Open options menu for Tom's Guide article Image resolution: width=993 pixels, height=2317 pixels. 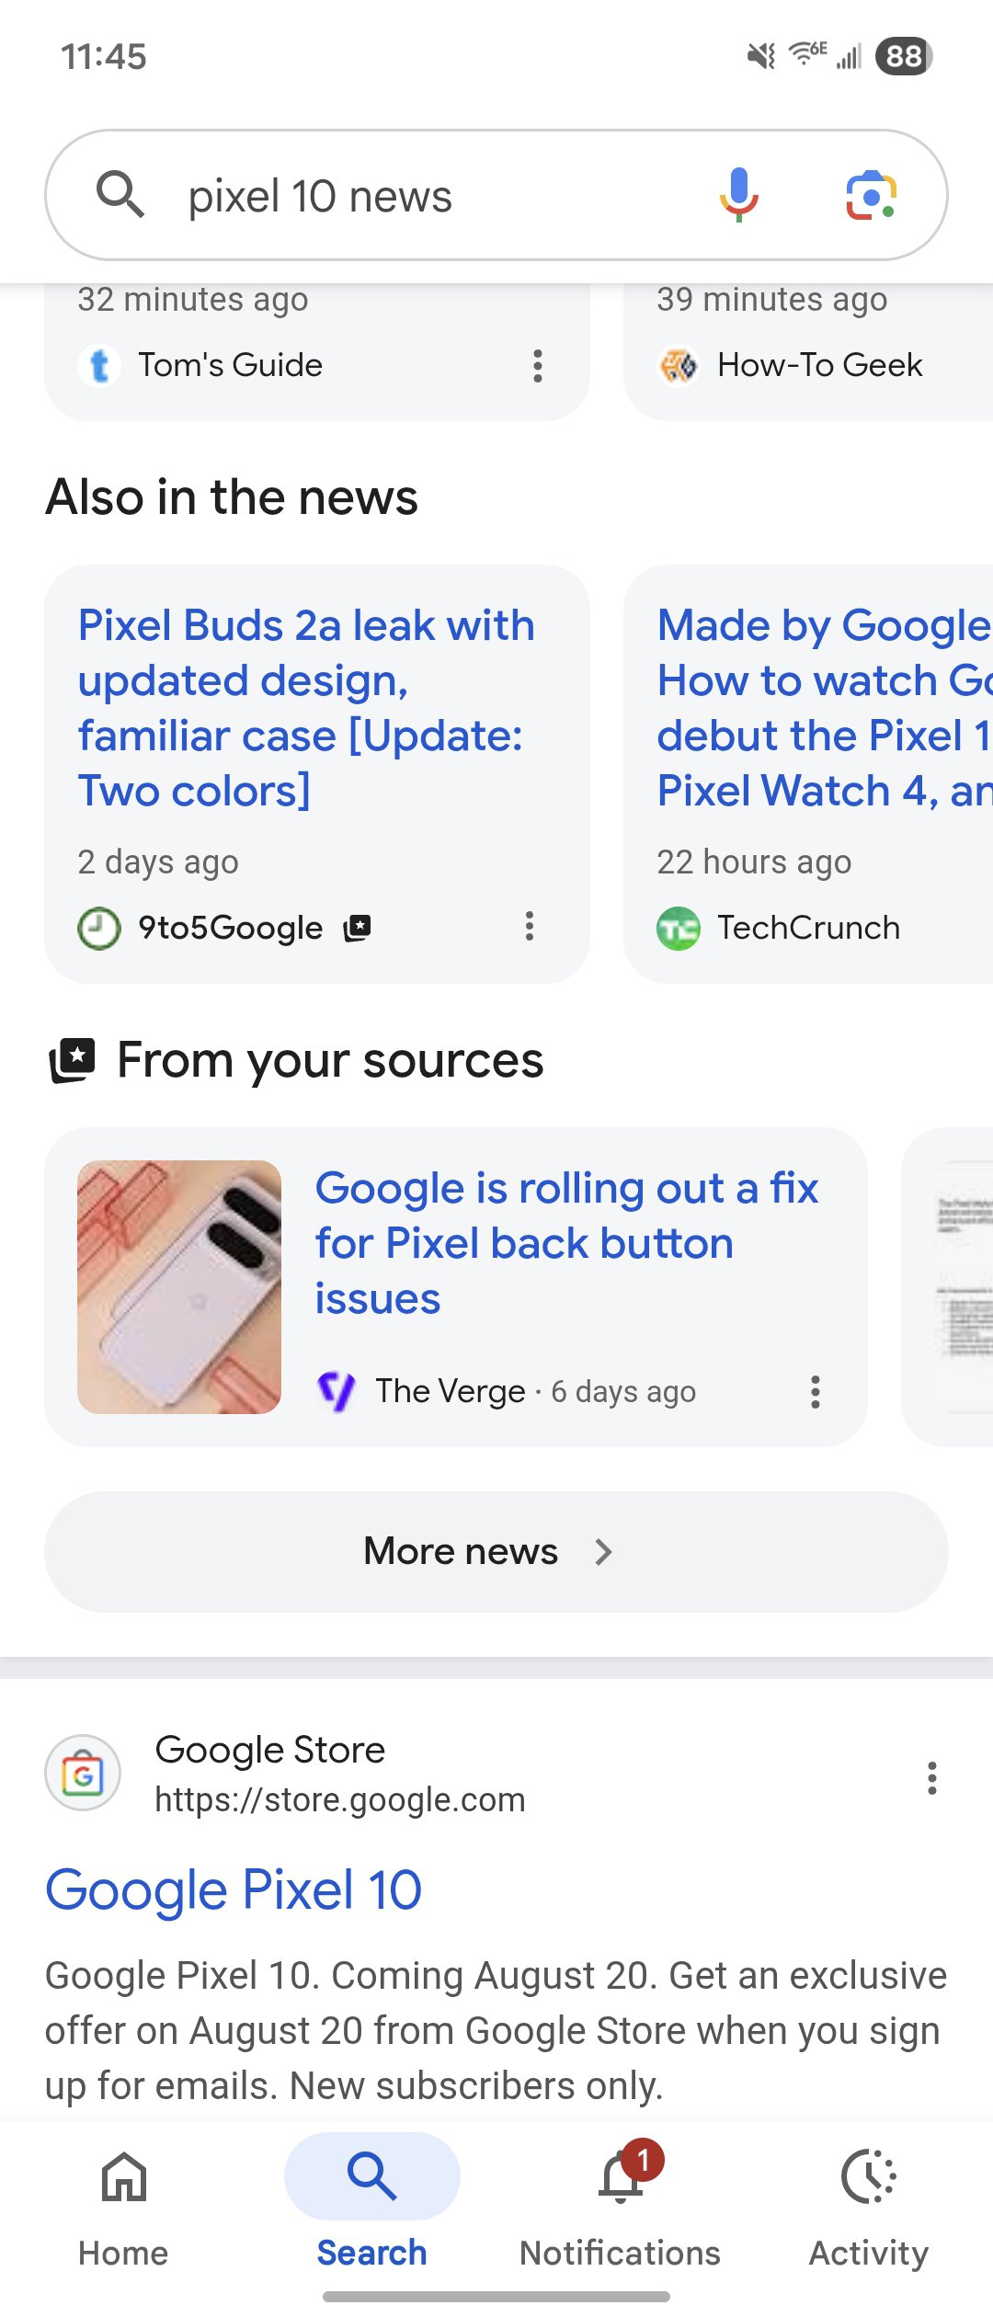click(x=538, y=366)
